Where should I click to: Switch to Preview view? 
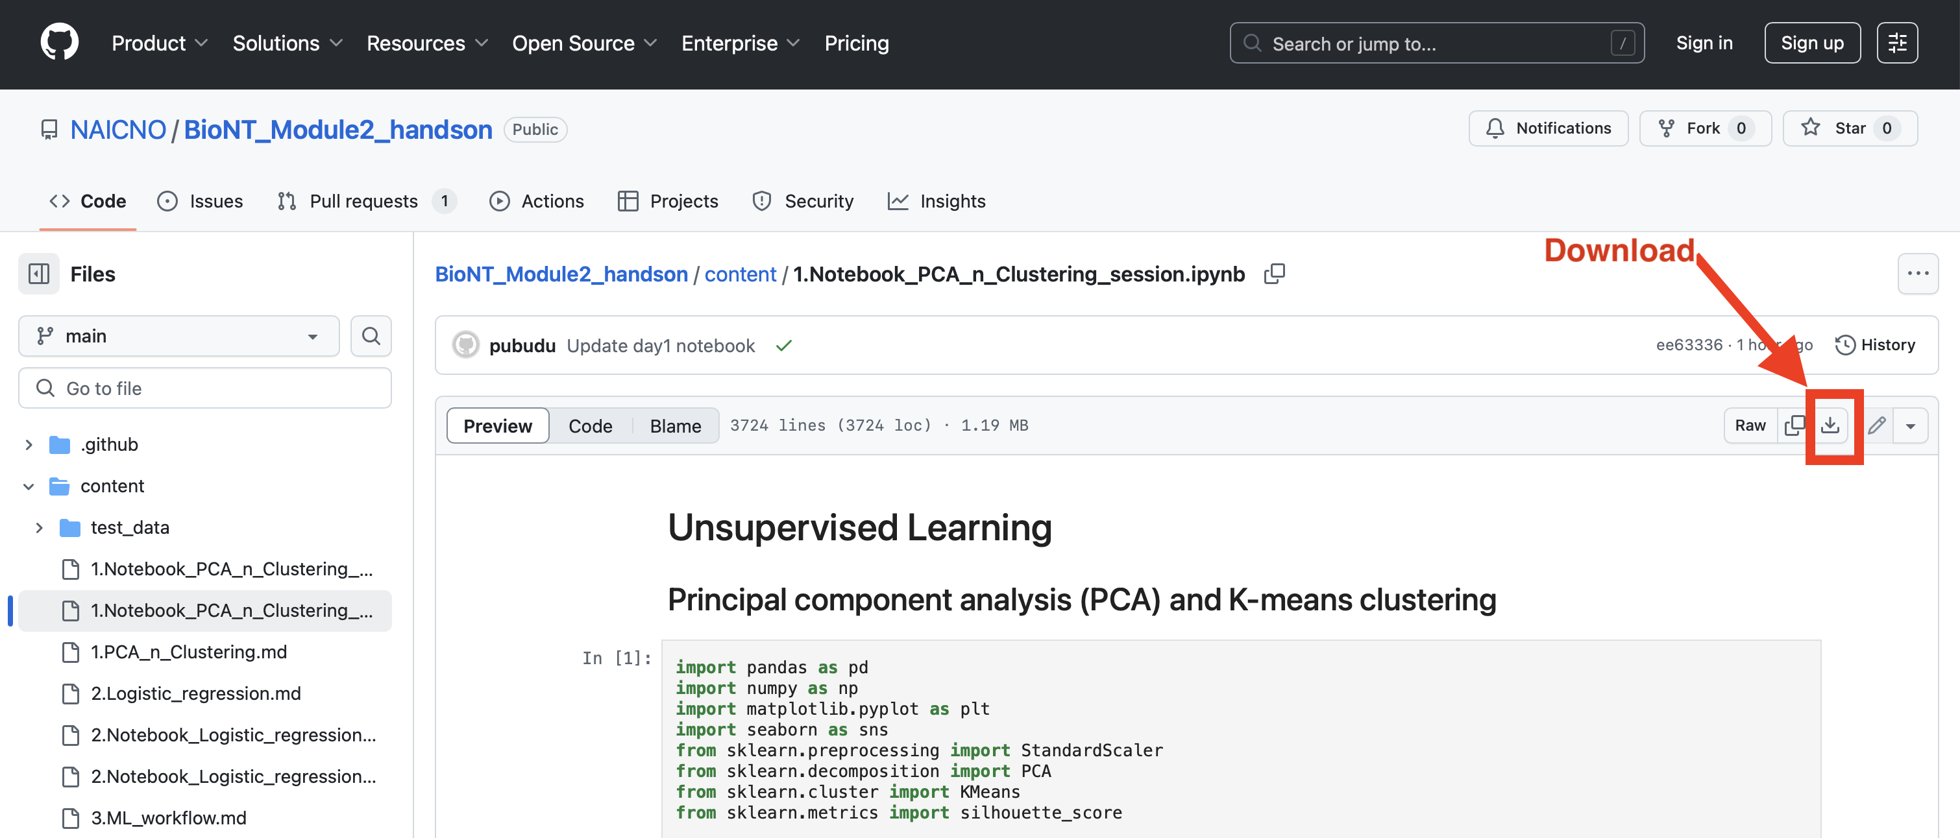(x=498, y=426)
